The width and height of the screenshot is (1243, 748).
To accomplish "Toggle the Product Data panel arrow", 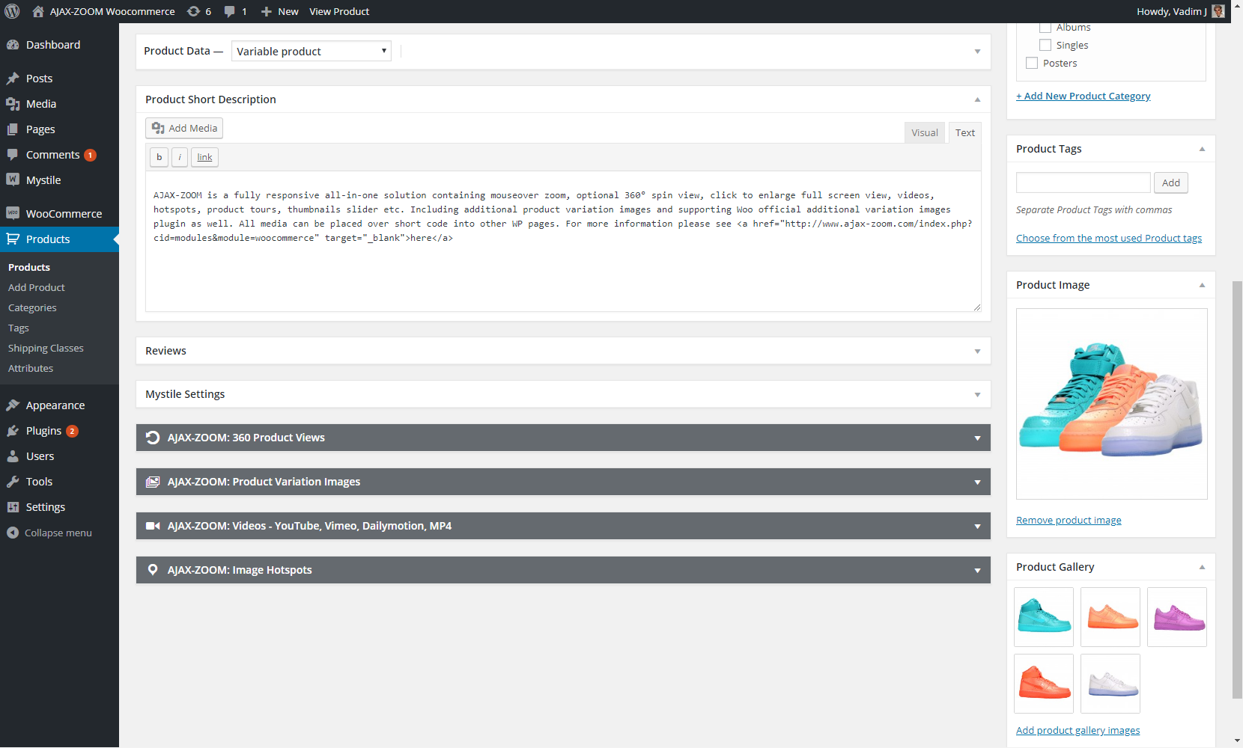I will pyautogui.click(x=977, y=52).
